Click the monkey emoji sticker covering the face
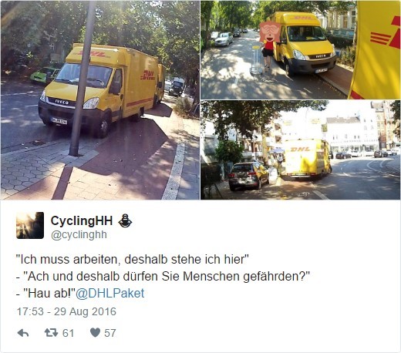The height and width of the screenshot is (353, 401). tap(270, 32)
